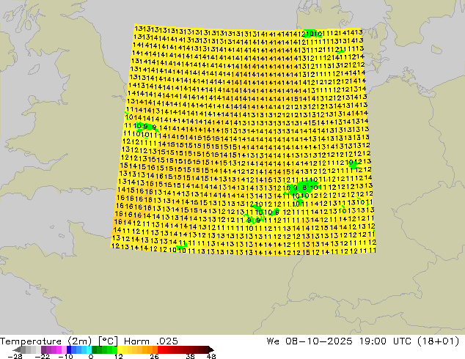465x359 pixels.
Task: Click the "(18+01)" forecast-run label
Action: 438,341
